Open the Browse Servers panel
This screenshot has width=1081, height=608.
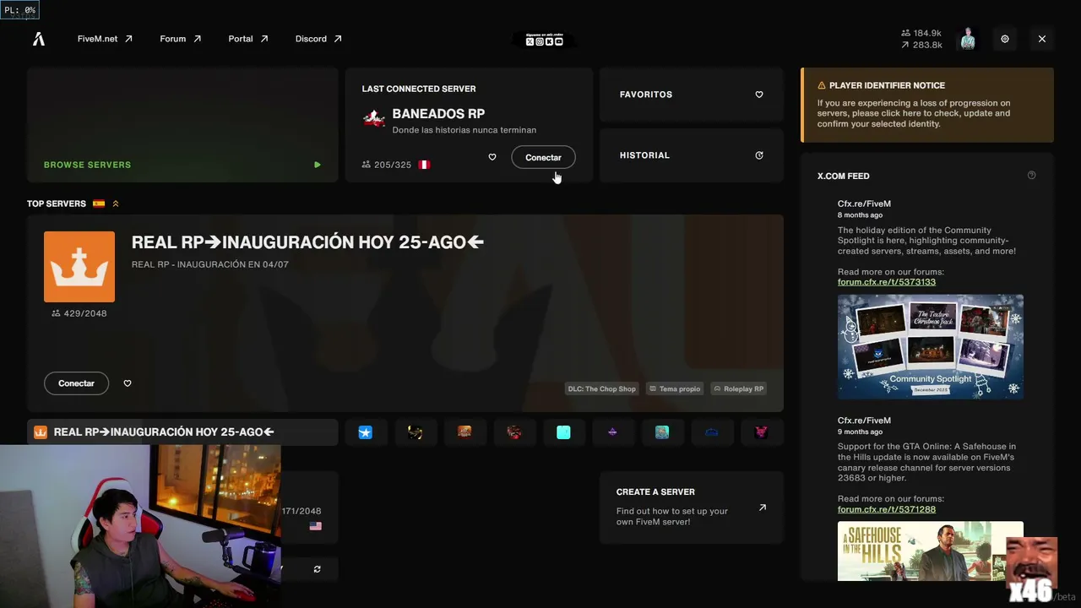pyautogui.click(x=182, y=125)
